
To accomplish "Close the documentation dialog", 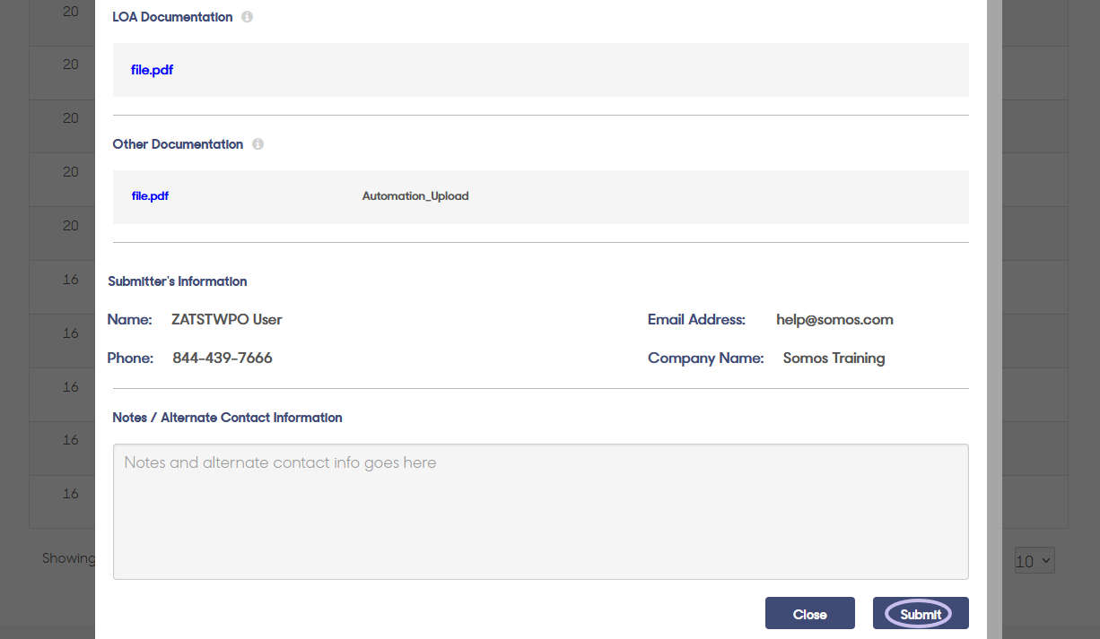I will tap(809, 613).
